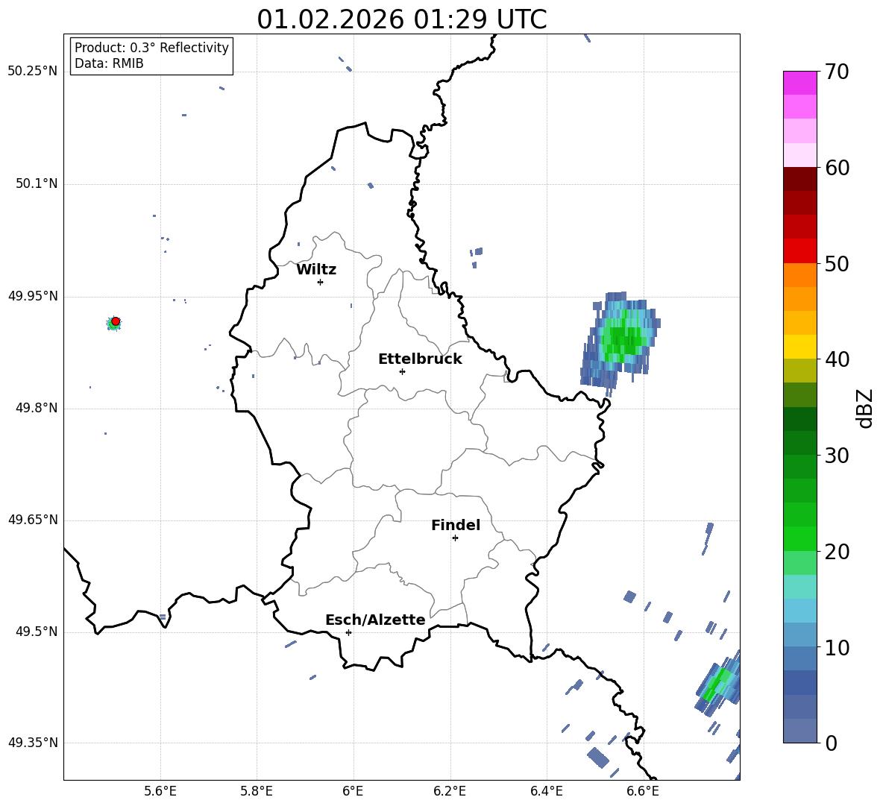Click the Wiltz city label
The image size is (883, 806).
point(316,270)
